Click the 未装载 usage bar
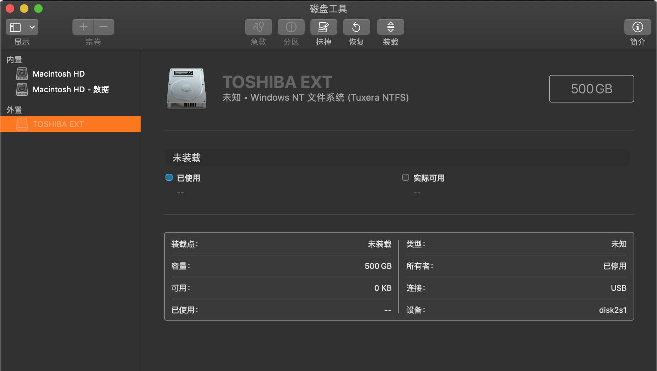This screenshot has height=371, width=657. (397, 157)
